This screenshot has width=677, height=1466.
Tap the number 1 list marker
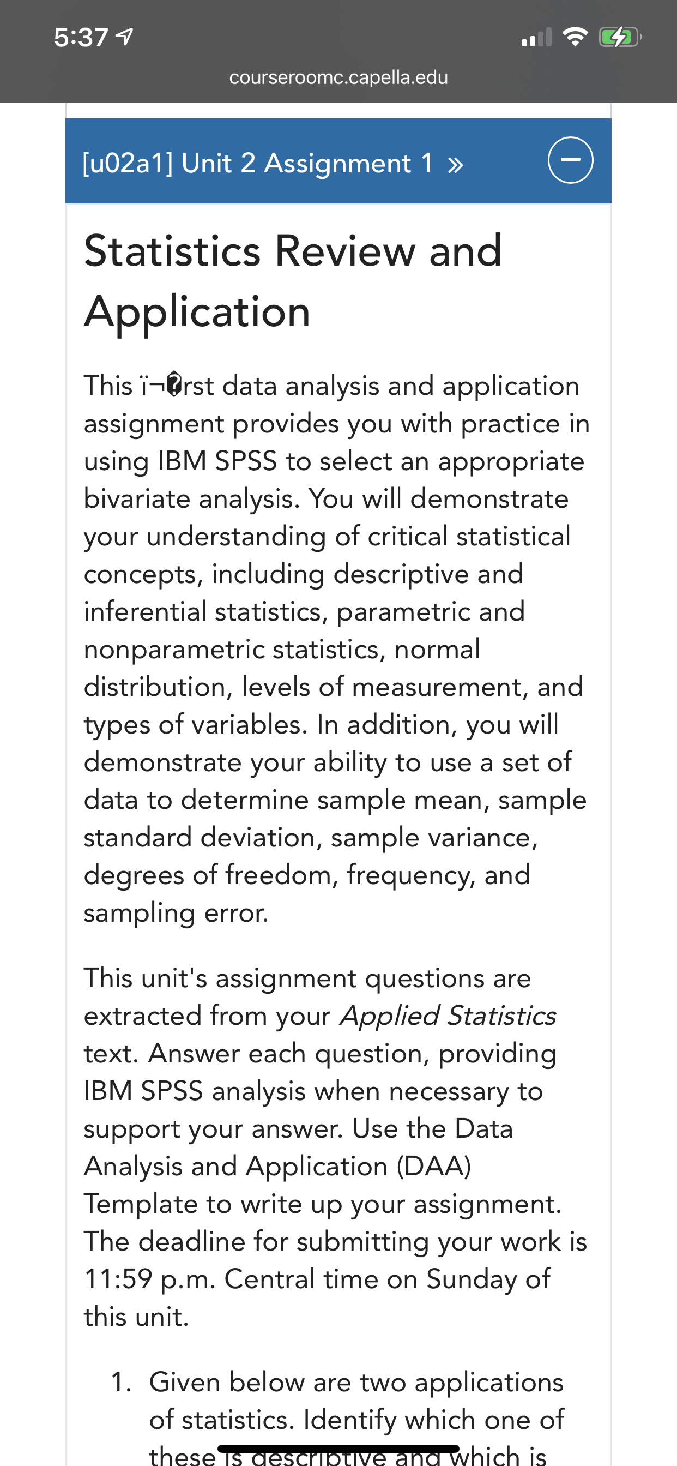(x=121, y=1383)
